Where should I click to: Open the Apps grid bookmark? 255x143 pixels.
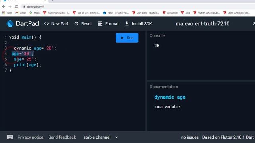(7, 13)
